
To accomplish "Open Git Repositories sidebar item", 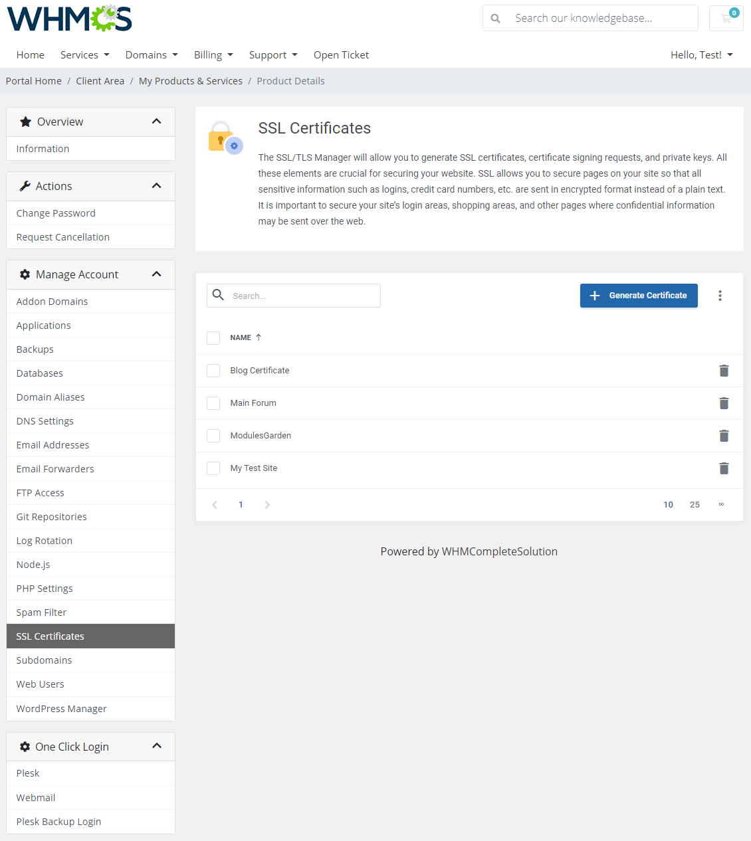I will (x=90, y=517).
